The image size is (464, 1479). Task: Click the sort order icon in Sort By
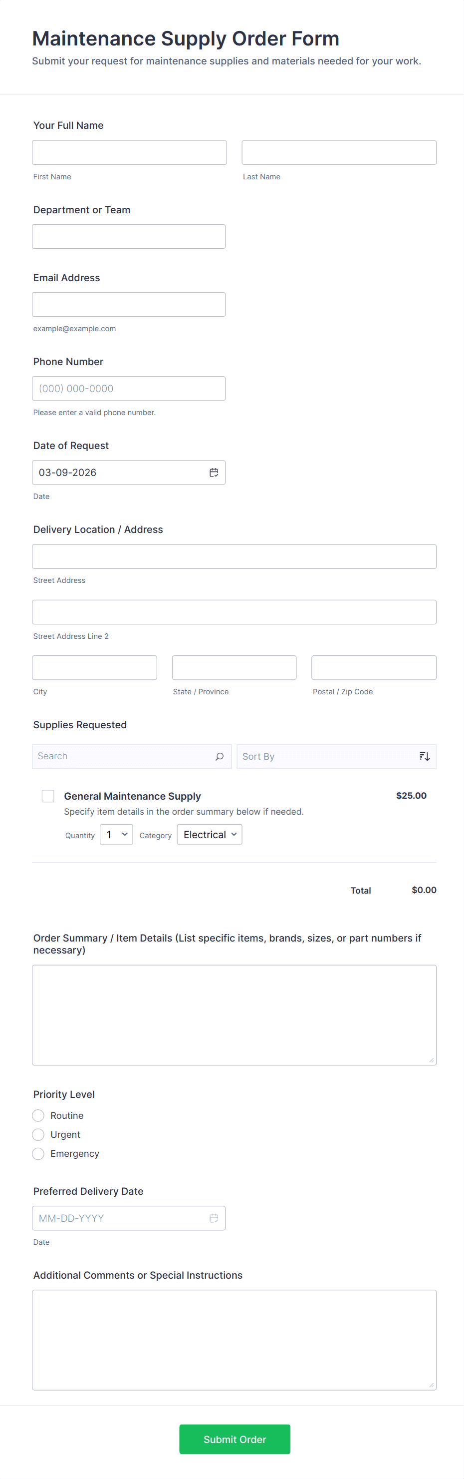coord(424,757)
